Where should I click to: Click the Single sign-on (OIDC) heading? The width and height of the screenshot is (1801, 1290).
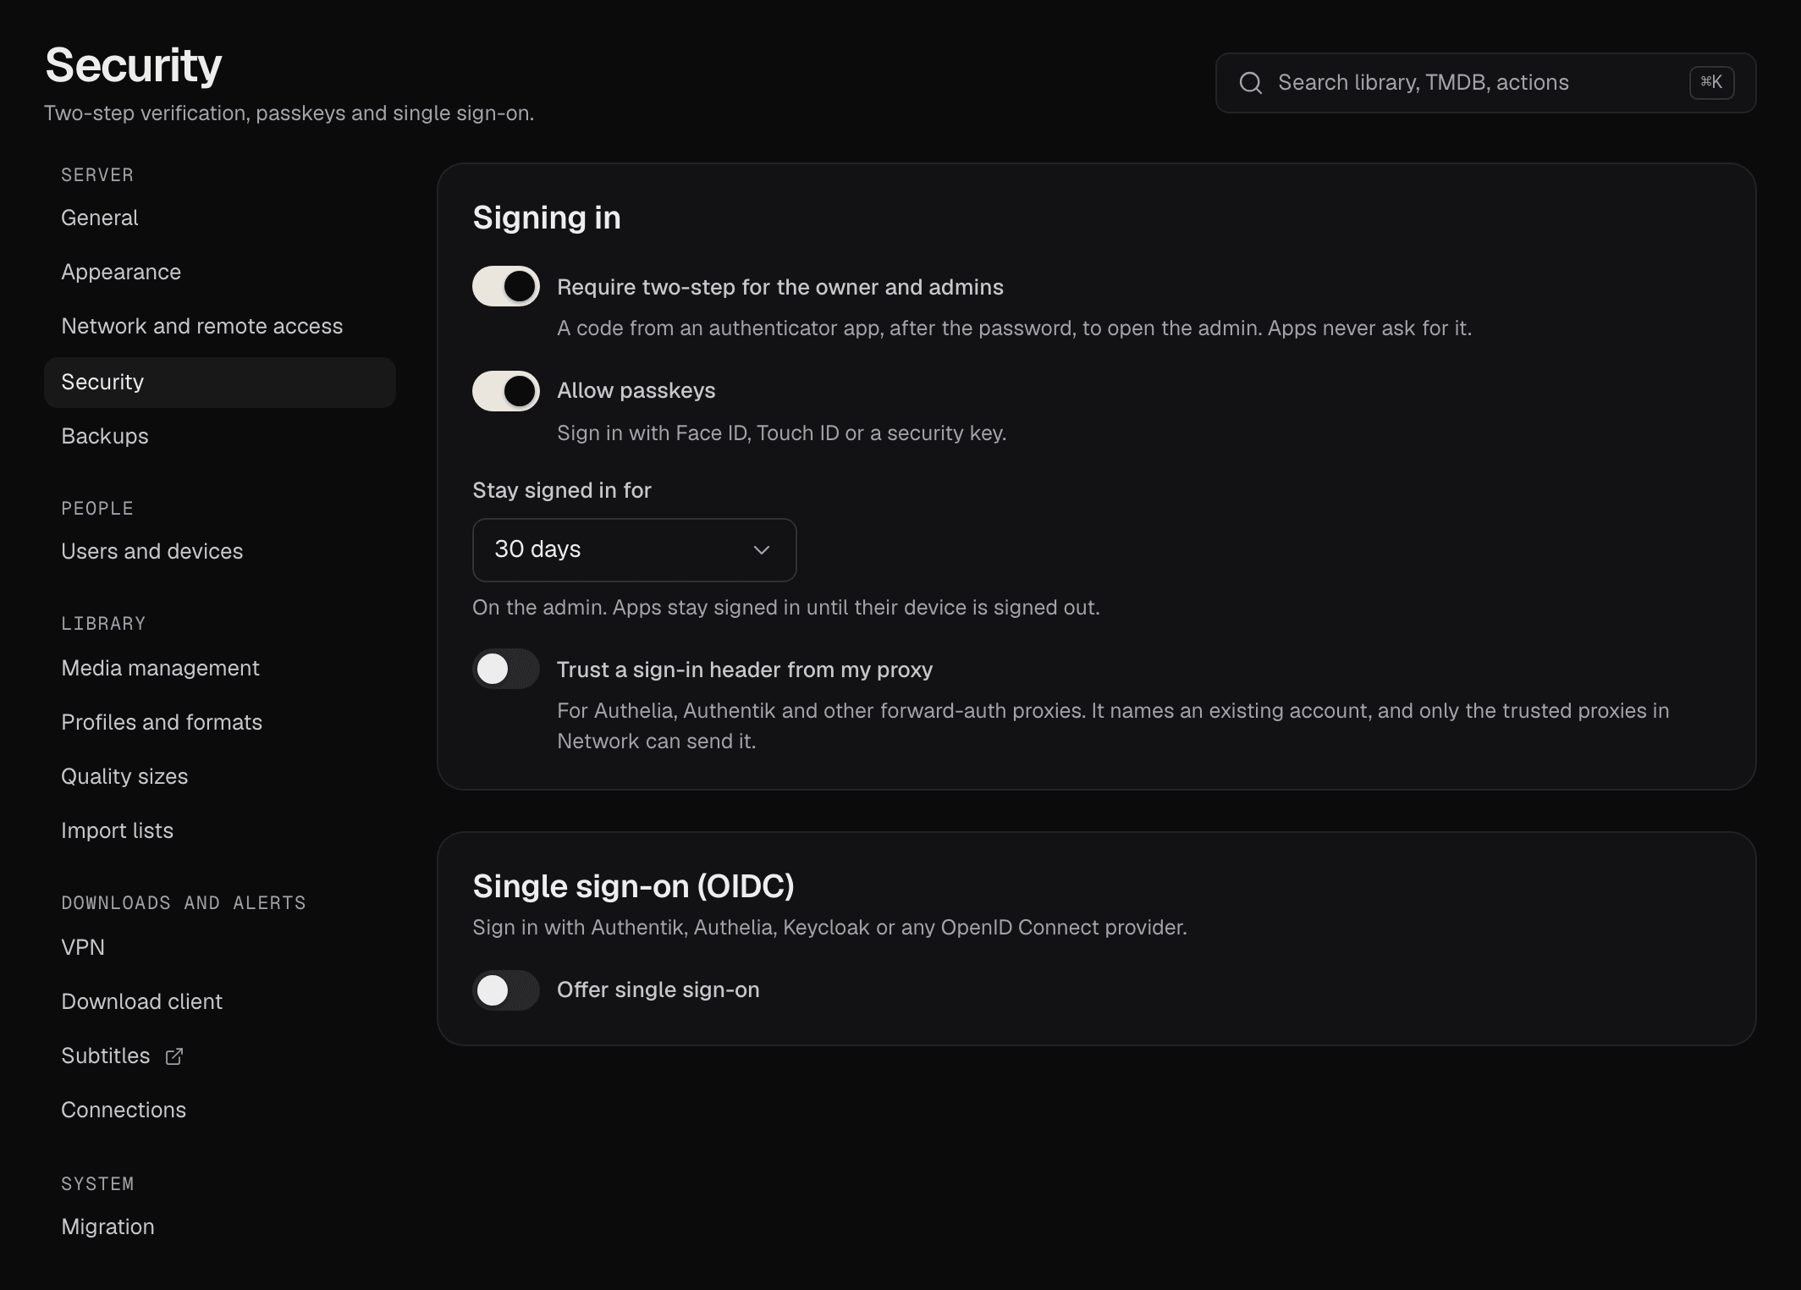[x=633, y=886]
